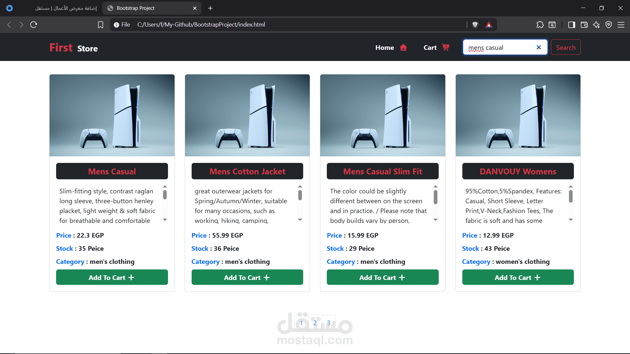Switch to the Mostaql Arabic tab

click(66, 8)
